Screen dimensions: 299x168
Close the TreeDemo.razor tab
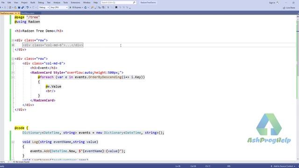19,13
